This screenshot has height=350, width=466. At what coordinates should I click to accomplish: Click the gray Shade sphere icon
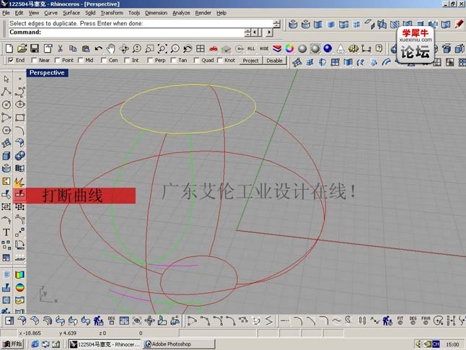pos(302,48)
